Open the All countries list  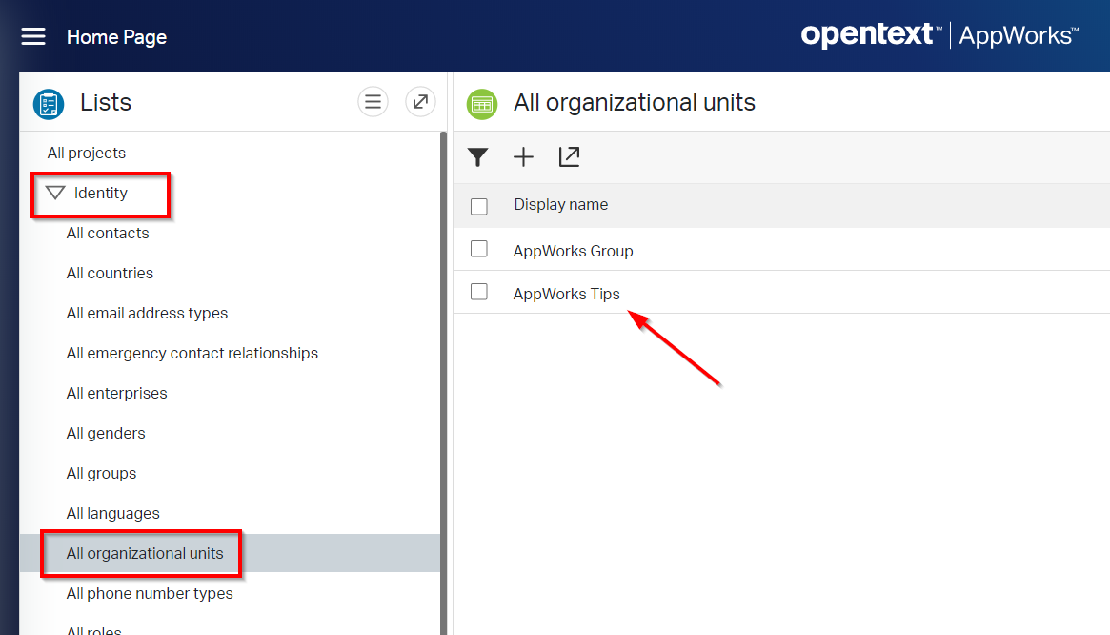[x=110, y=273]
